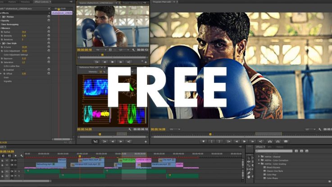Screen dimensions: 332x187
Task: Select the Selection tool in the tools panel
Action: [249, 158]
